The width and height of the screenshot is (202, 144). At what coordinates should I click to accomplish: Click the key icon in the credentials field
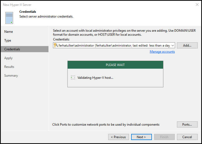coord(56,45)
